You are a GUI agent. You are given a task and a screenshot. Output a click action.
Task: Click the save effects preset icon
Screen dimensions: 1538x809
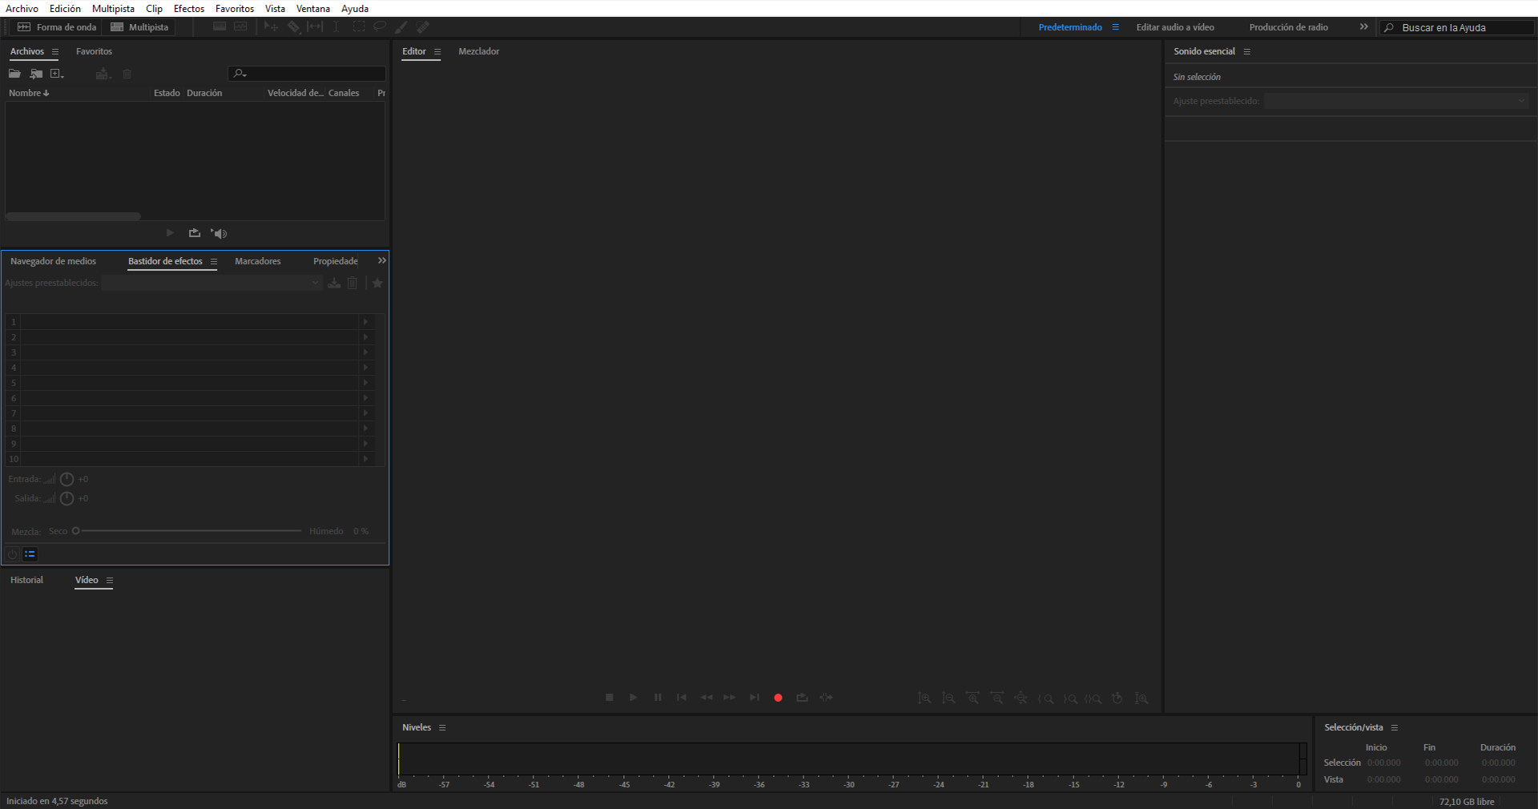pos(334,283)
